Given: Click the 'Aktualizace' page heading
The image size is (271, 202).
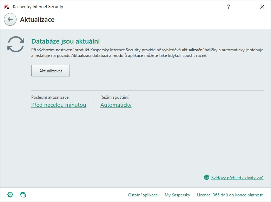Looking at the screenshot, I should [37, 20].
